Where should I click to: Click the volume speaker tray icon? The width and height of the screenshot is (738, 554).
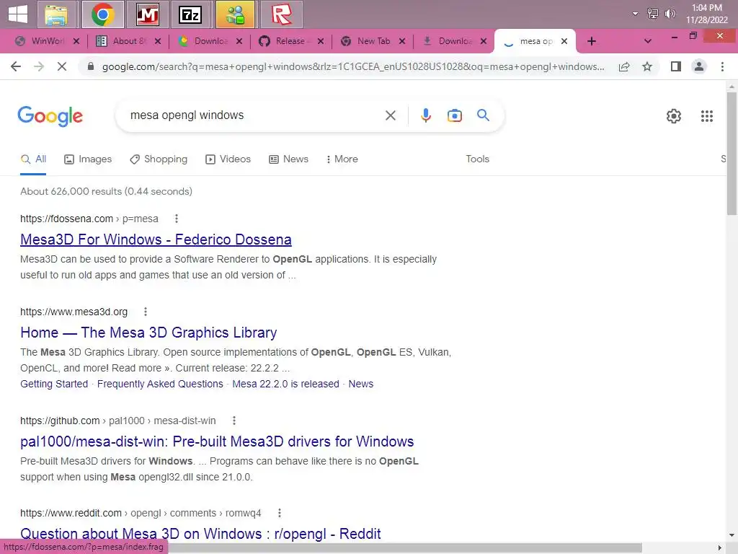(x=670, y=14)
